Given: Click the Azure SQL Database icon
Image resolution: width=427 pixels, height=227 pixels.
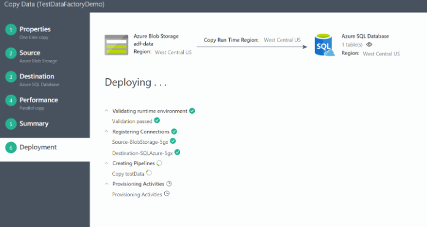Looking at the screenshot, I should click(324, 45).
